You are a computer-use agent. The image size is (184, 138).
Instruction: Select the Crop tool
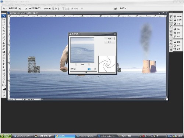pos(4,31)
